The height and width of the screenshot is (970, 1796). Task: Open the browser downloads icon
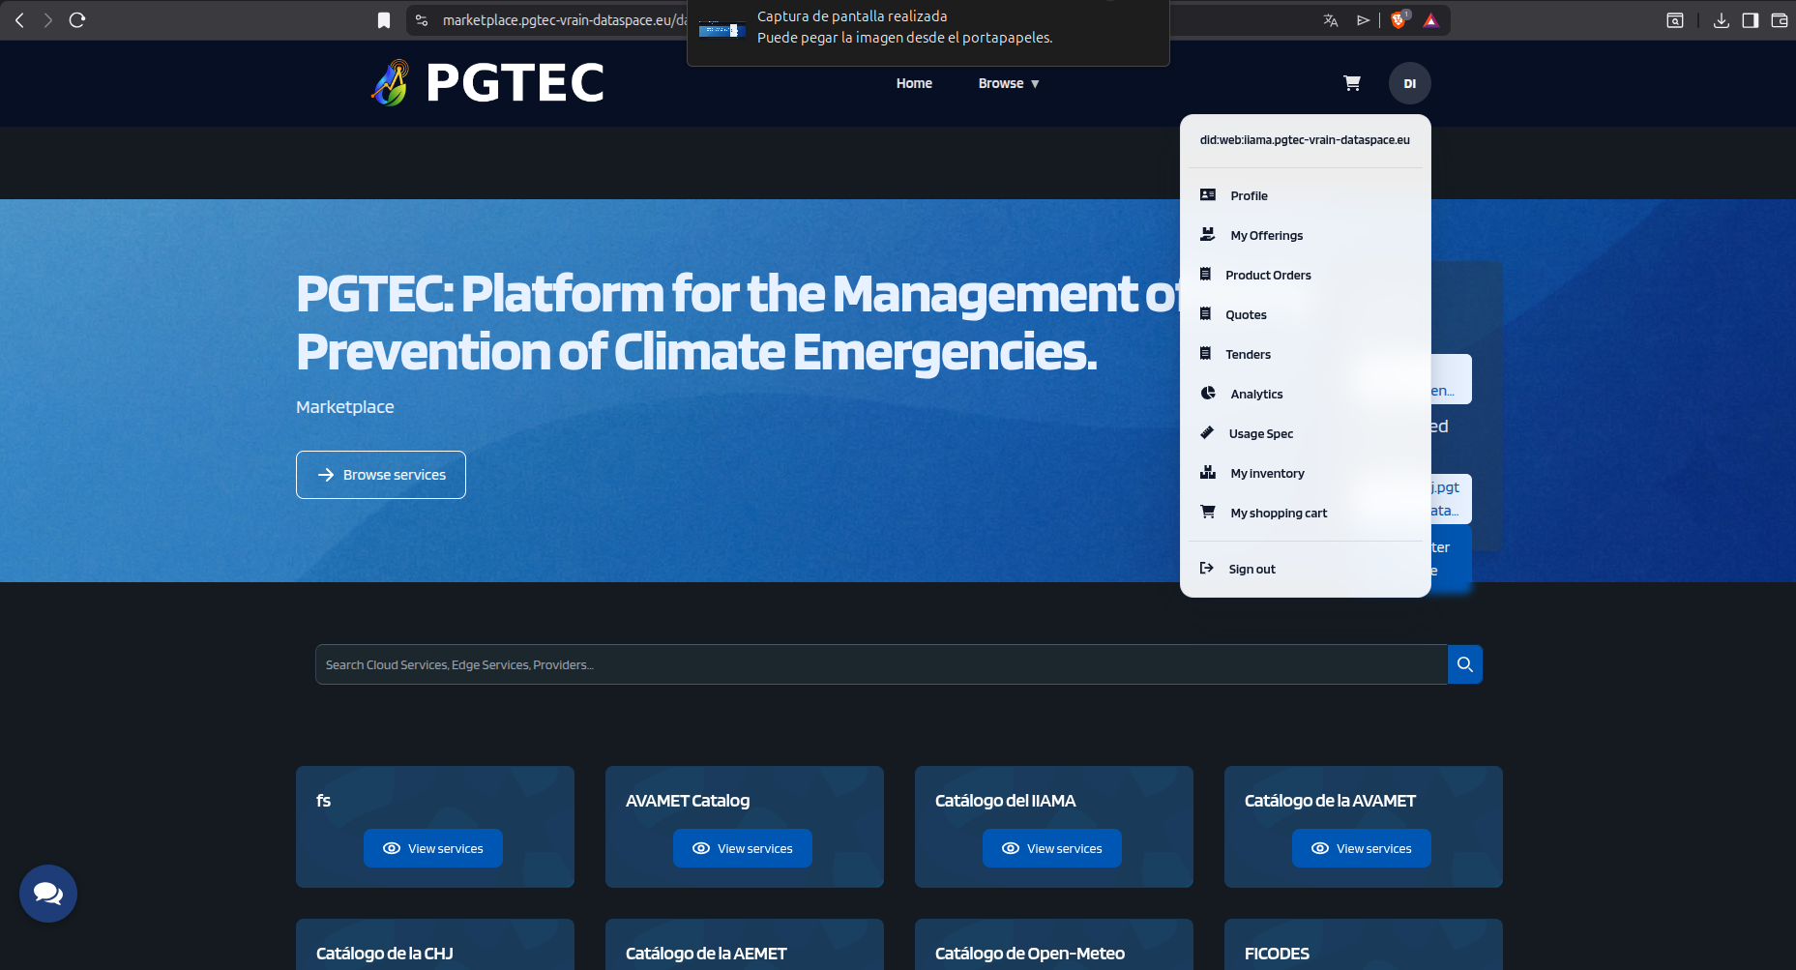(x=1722, y=20)
